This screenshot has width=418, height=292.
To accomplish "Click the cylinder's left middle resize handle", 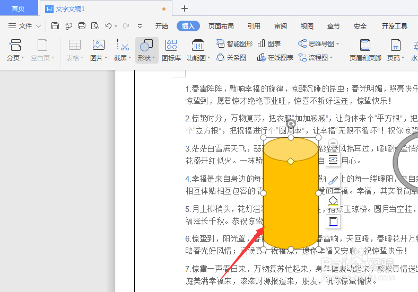I will coord(263,193).
